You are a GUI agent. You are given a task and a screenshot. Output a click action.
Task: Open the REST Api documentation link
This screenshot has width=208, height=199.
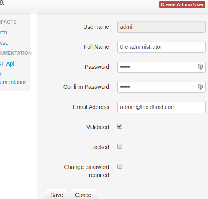coord(7,64)
